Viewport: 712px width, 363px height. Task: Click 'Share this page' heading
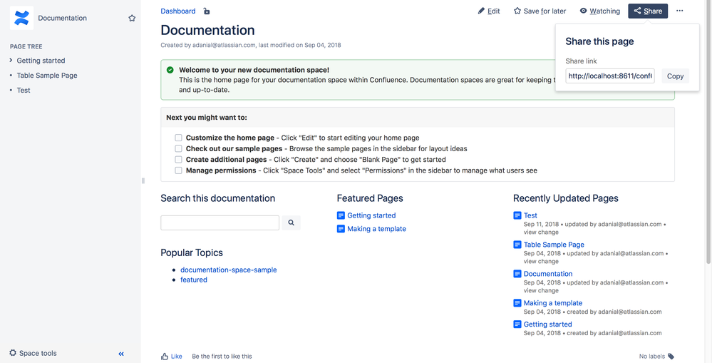(599, 41)
